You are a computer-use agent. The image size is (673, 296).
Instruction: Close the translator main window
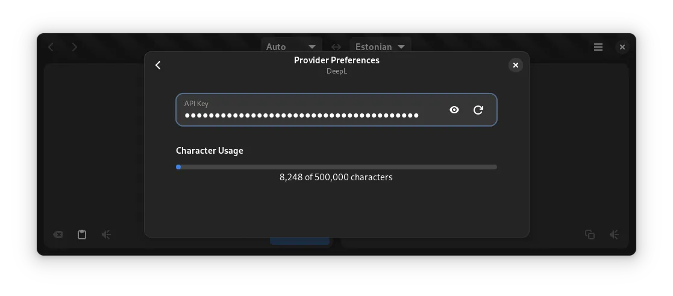click(x=622, y=47)
